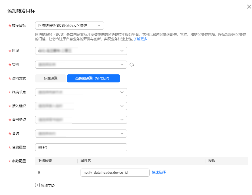Follow the 了解更多 link
This screenshot has height=195, width=252.
click(140, 39)
